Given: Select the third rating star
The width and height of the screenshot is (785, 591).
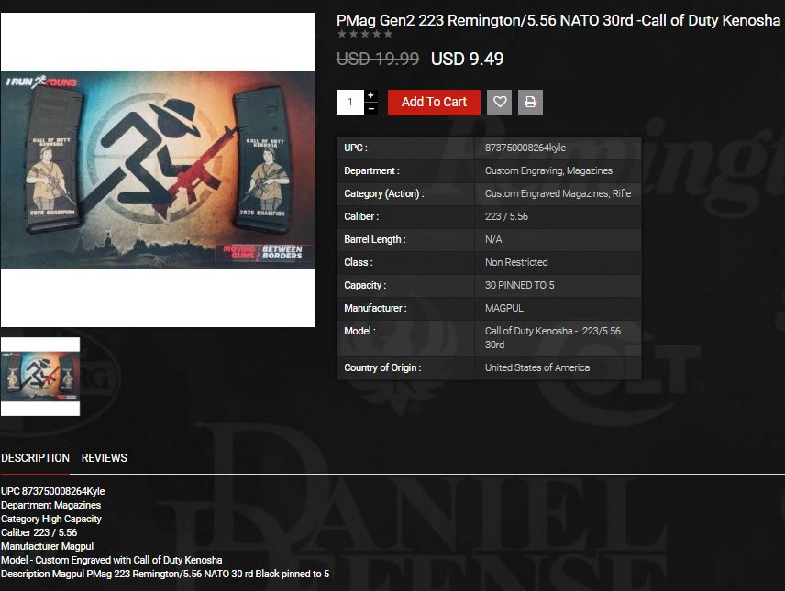Looking at the screenshot, I should [365, 34].
